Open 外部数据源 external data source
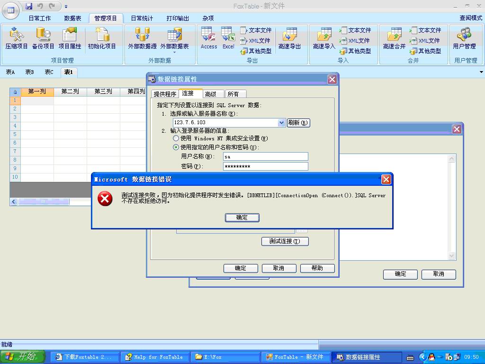Viewport: 485px width, 364px height. (x=142, y=38)
